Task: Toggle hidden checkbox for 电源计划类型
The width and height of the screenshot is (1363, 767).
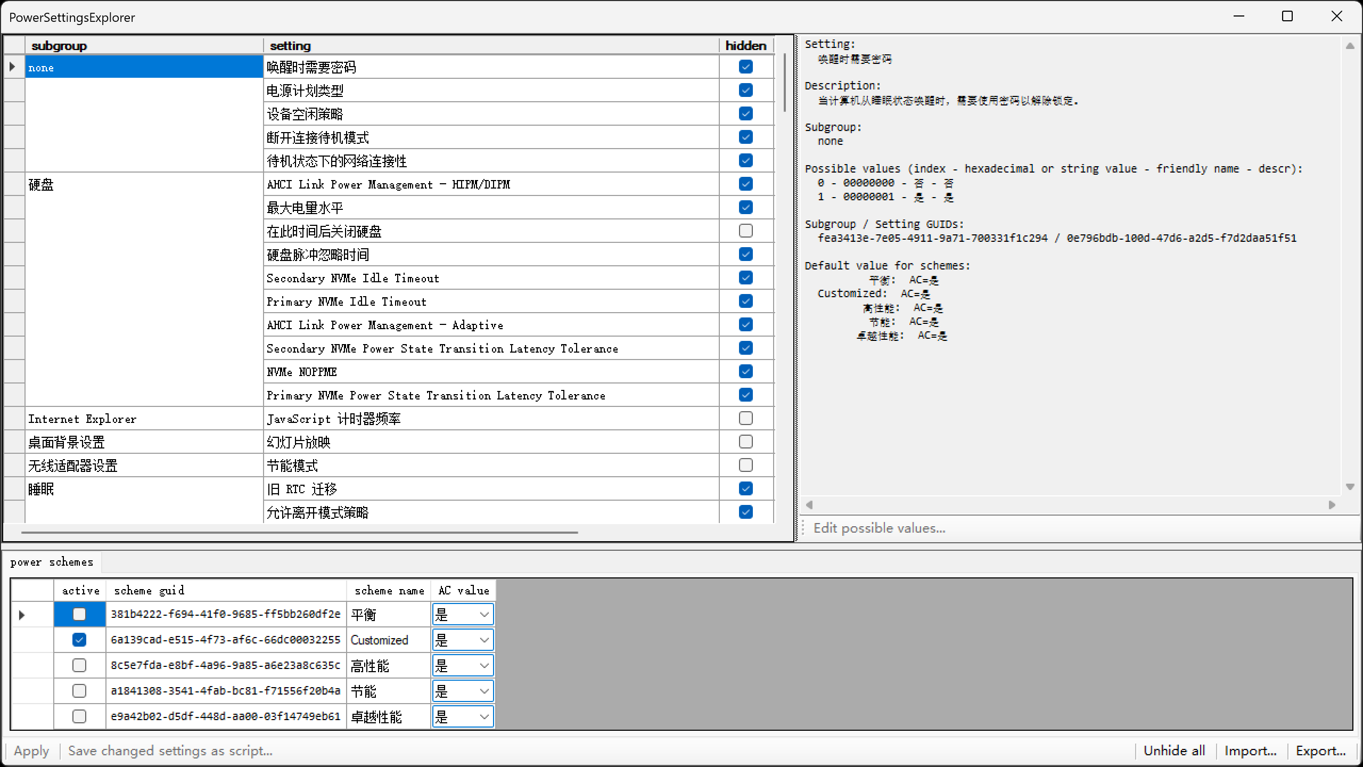Action: [x=746, y=90]
